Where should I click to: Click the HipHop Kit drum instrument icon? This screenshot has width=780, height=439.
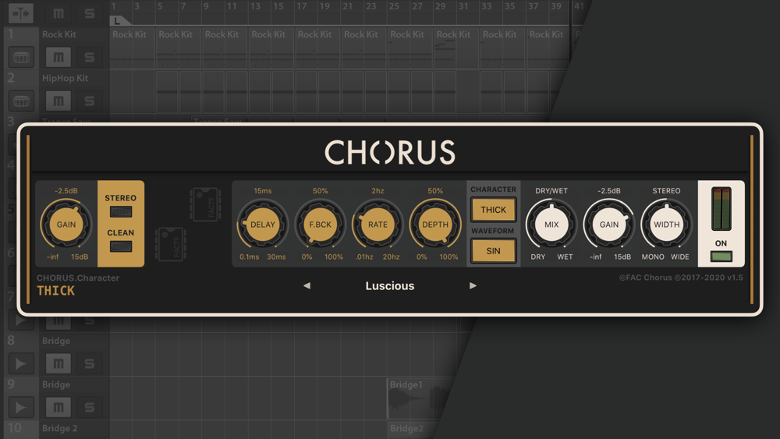click(x=21, y=101)
